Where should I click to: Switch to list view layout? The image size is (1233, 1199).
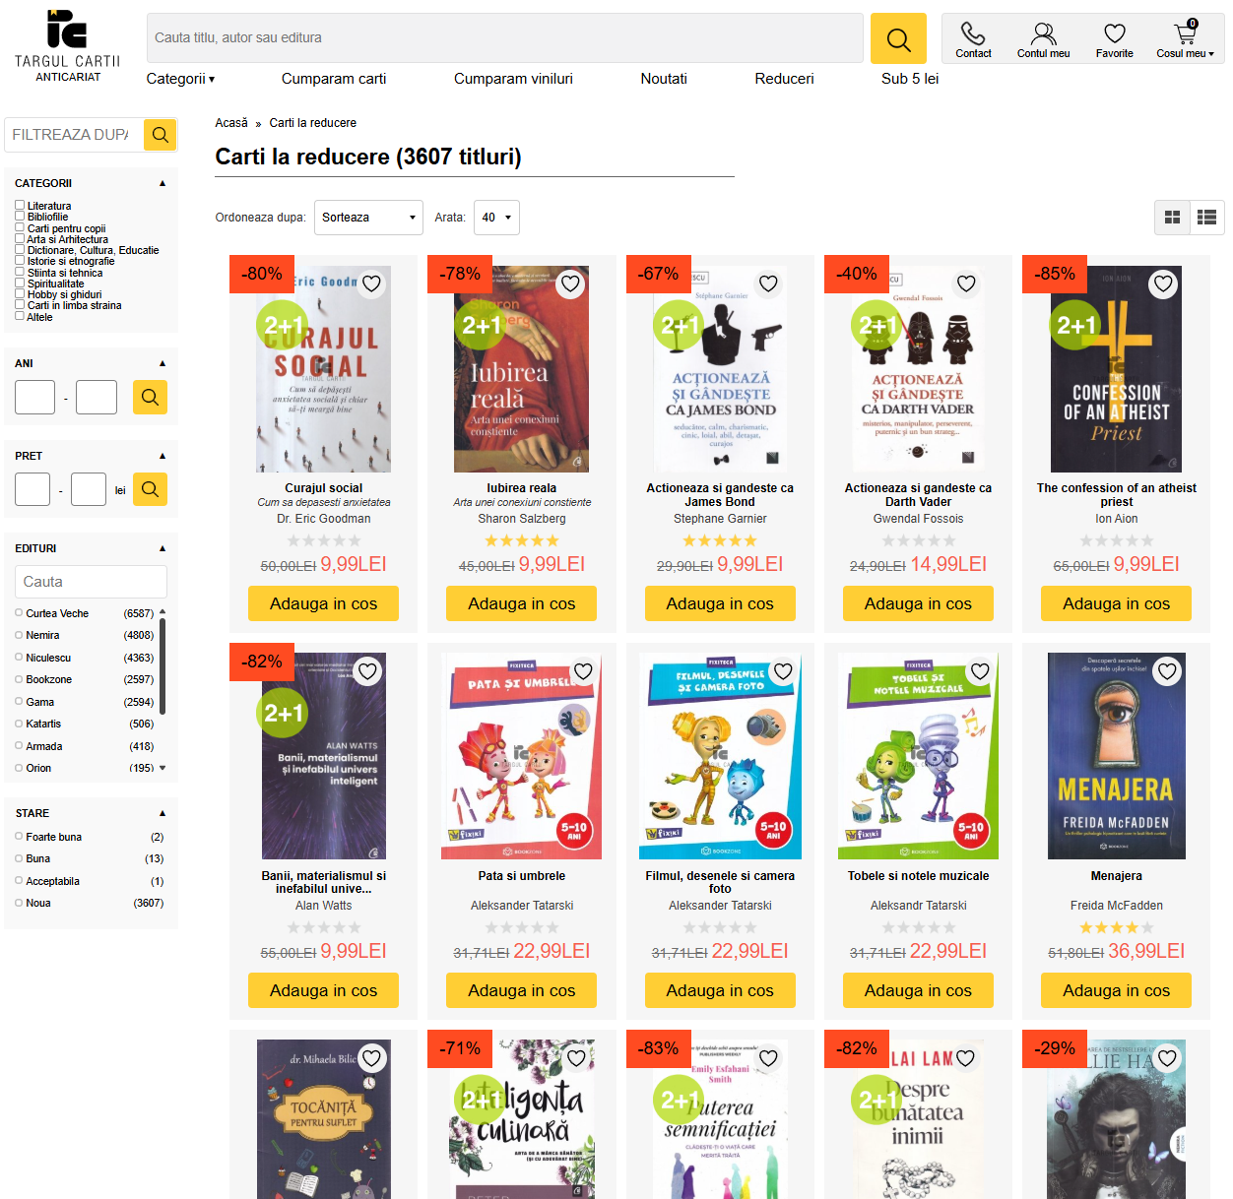1206,218
